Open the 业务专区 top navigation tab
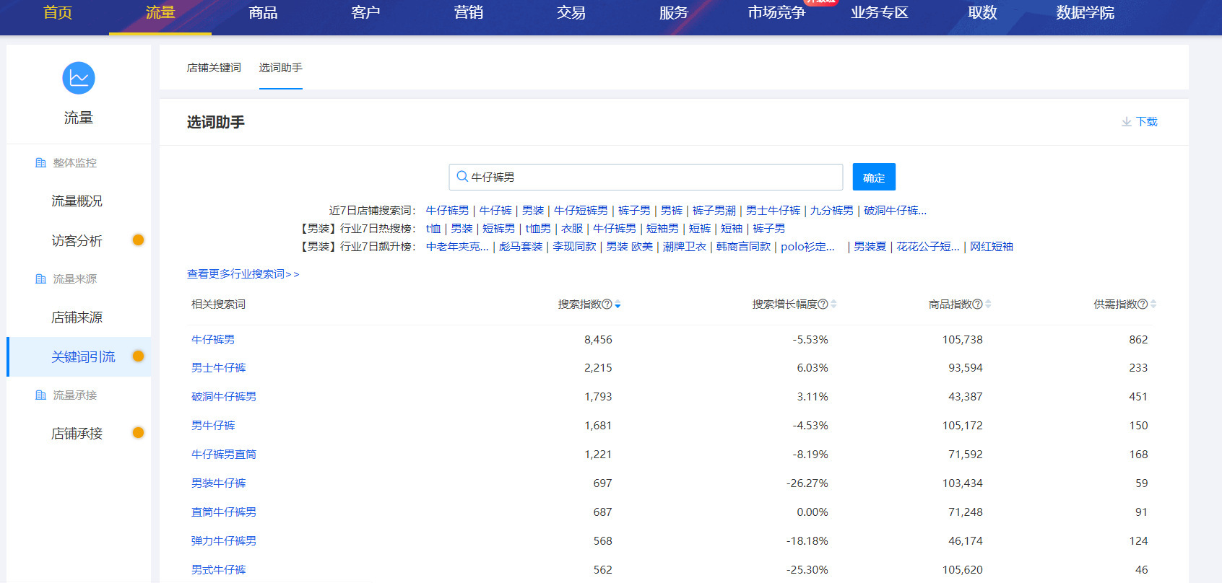The height and width of the screenshot is (583, 1222). coord(880,13)
